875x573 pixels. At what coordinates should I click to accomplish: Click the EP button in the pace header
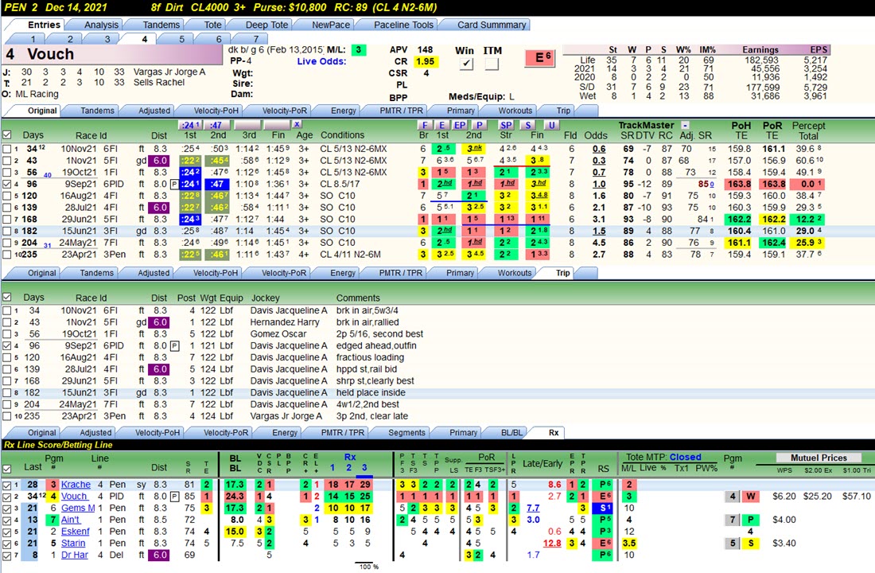(x=460, y=125)
